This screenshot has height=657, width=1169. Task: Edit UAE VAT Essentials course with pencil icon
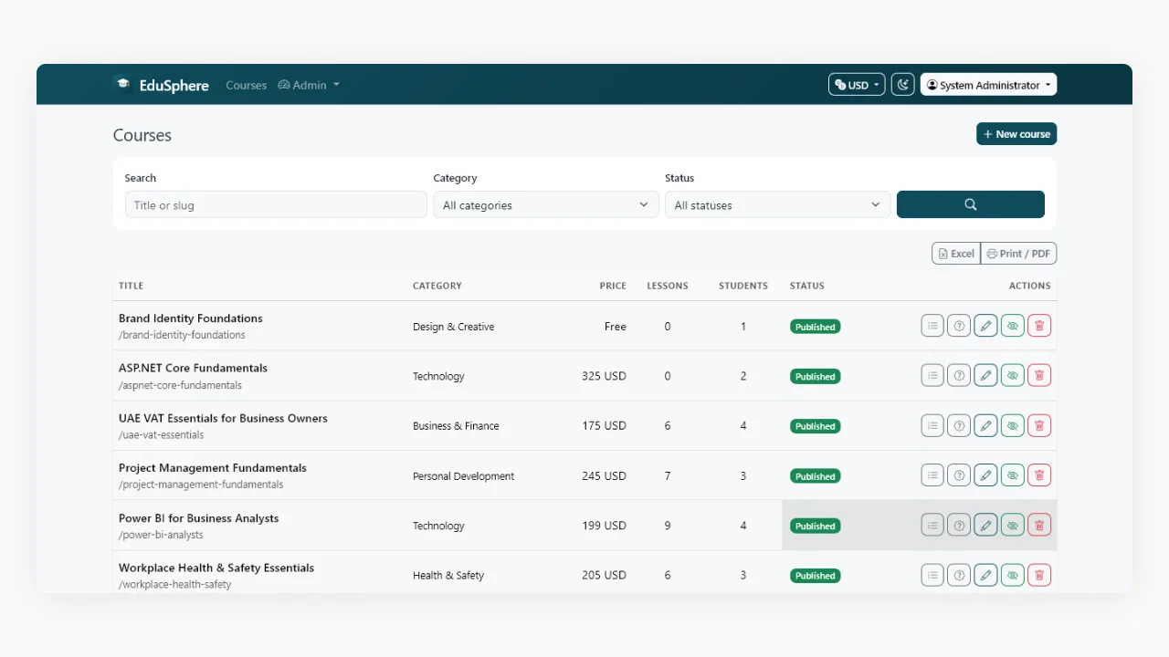click(x=985, y=425)
